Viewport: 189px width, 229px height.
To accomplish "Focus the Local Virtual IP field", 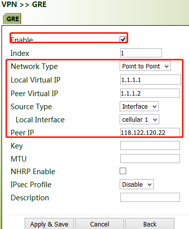I will pyautogui.click(x=150, y=80).
